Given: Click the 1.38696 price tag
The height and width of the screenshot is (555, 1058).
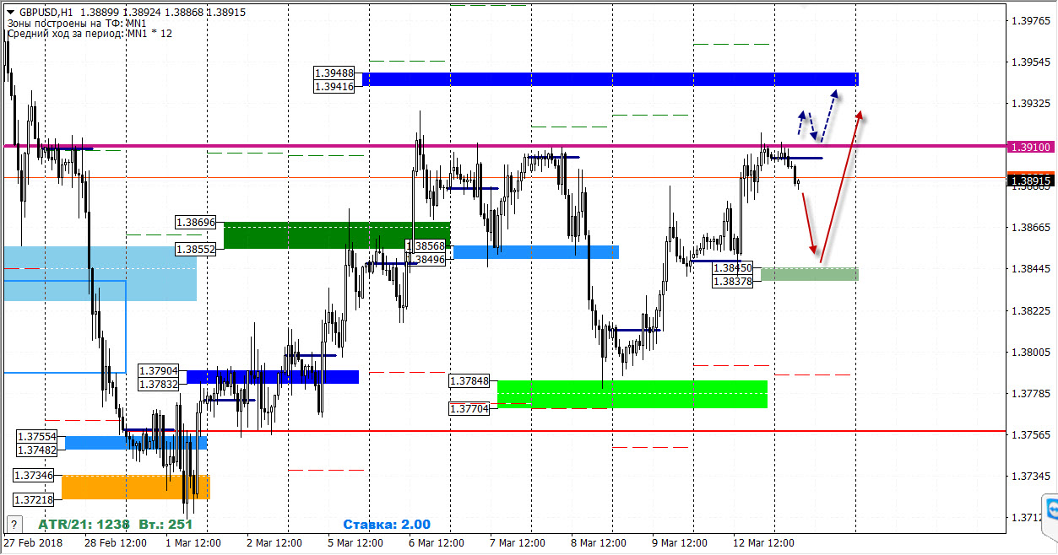Looking at the screenshot, I should click(x=196, y=223).
